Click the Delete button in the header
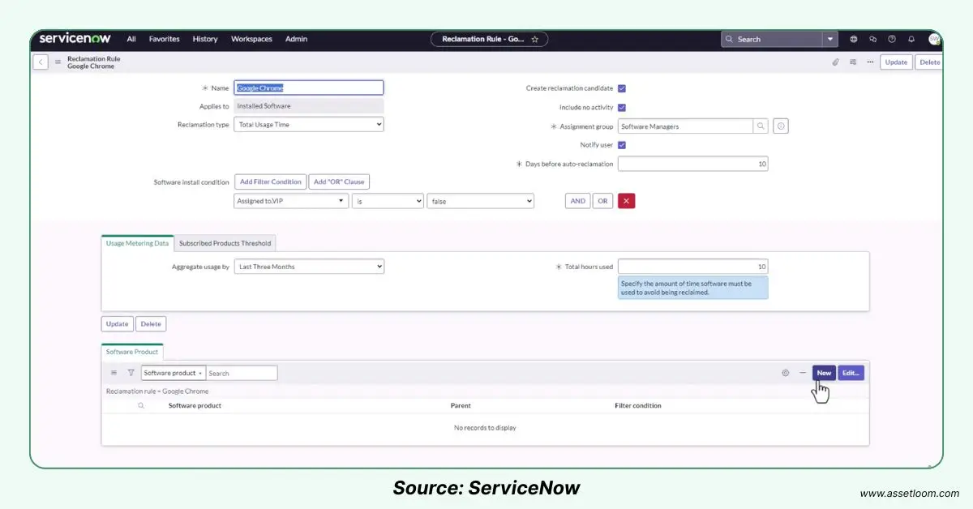This screenshot has width=973, height=509. click(x=929, y=62)
